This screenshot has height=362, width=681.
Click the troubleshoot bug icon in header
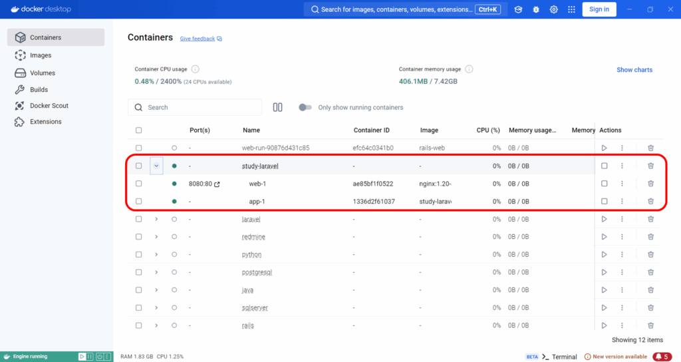pyautogui.click(x=536, y=9)
